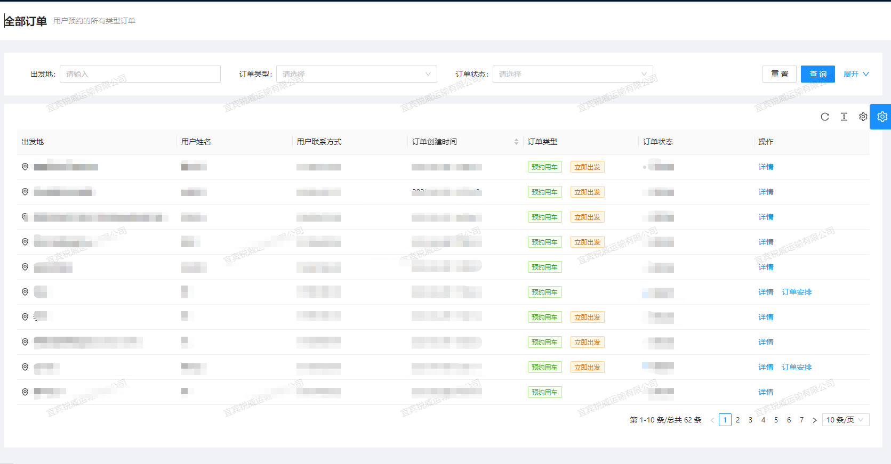Click 订单安排 in the sixth order row
Viewport: 891px width, 464px height.
pyautogui.click(x=797, y=292)
